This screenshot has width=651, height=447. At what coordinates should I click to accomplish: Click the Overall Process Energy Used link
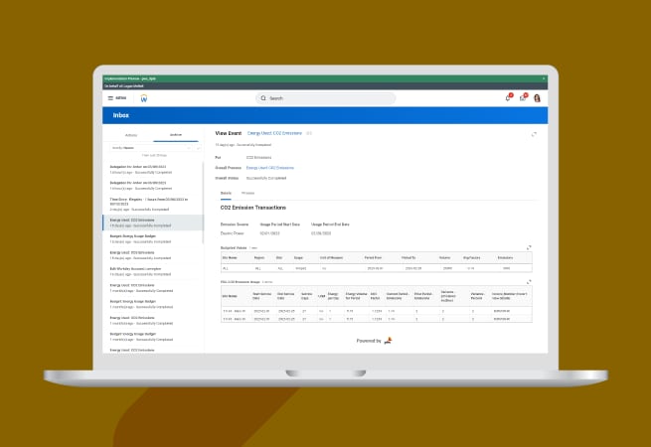(x=269, y=168)
